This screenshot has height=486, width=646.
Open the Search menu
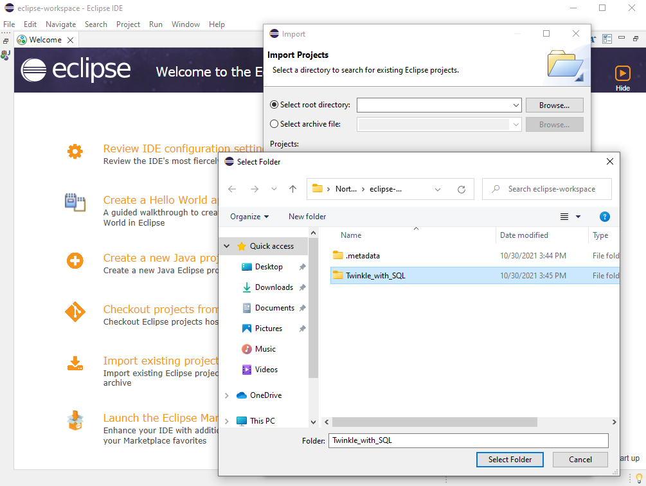(x=96, y=24)
